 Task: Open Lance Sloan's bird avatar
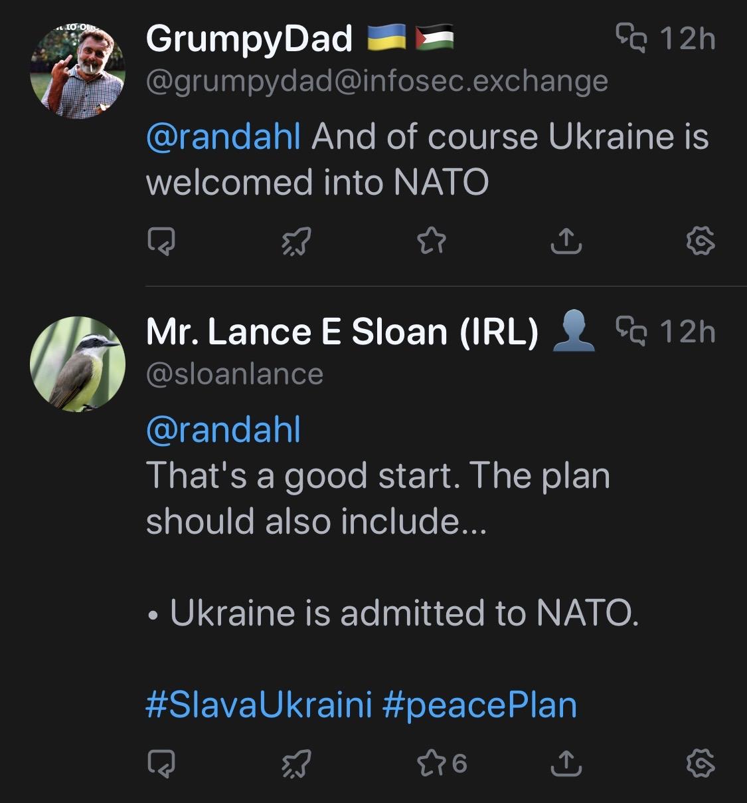coord(77,364)
